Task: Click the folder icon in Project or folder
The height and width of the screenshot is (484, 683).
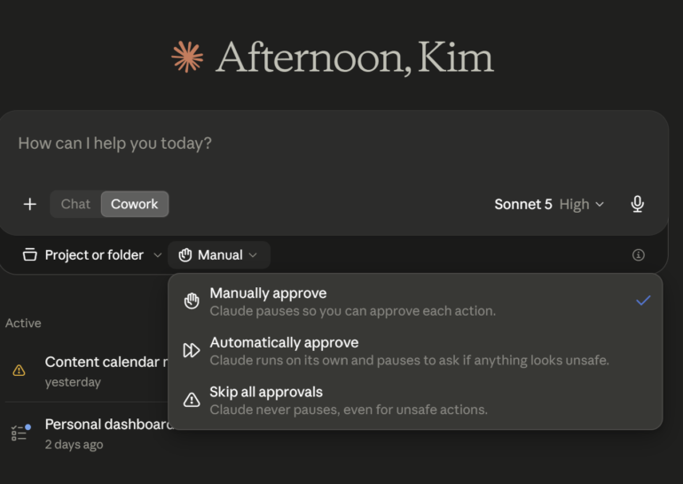Action: tap(29, 254)
